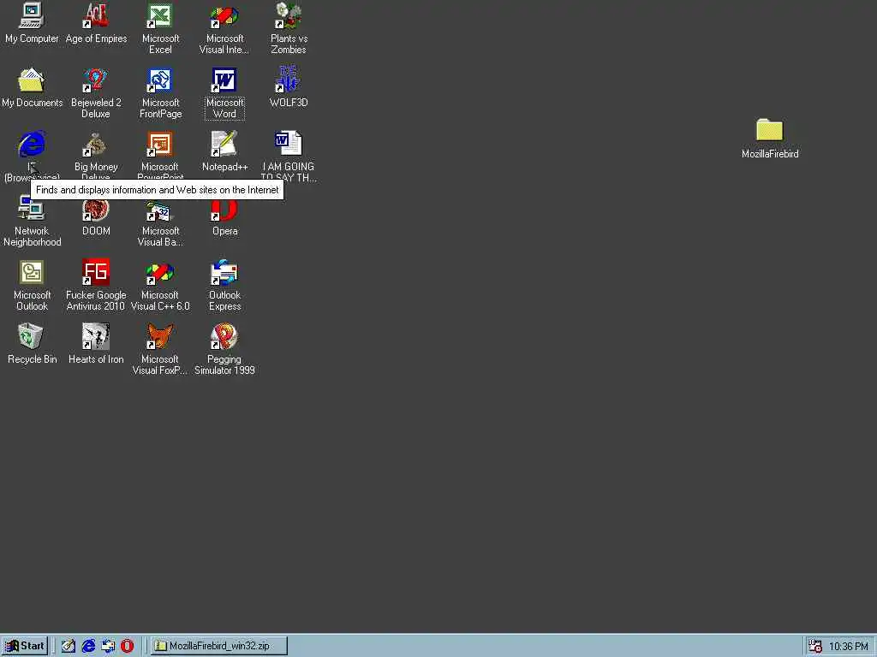The height and width of the screenshot is (657, 877).
Task: Switch to MozillaFirebird_win32.zip taskbar window
Action: tap(218, 646)
